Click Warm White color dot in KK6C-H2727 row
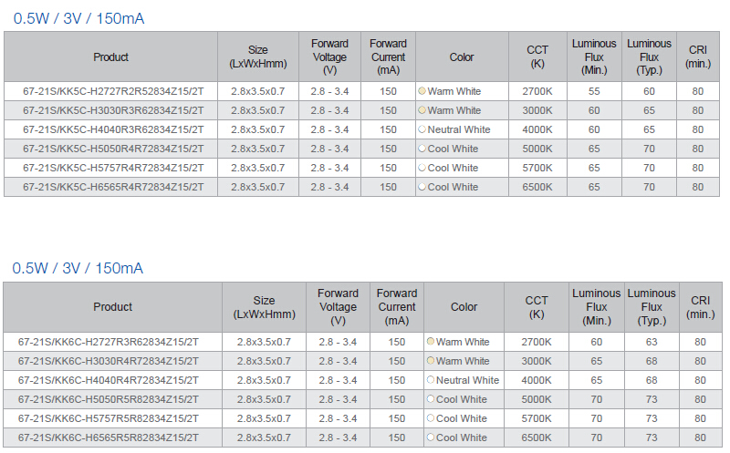 click(x=431, y=342)
